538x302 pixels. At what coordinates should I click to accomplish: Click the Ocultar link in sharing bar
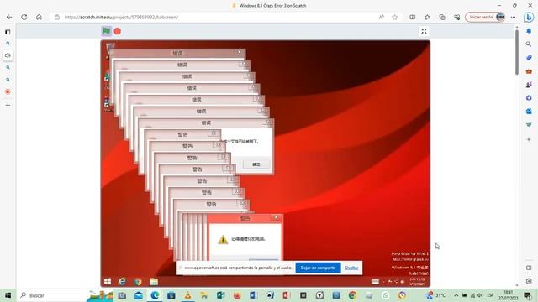click(351, 268)
